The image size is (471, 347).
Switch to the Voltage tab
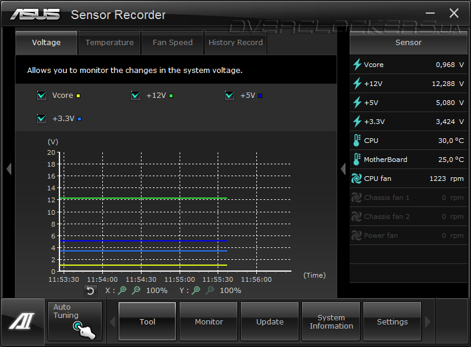[x=46, y=43]
